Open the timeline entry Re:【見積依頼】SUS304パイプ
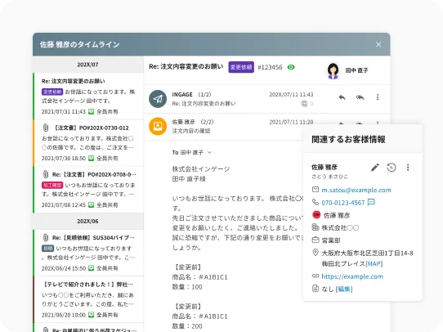 [88, 253]
